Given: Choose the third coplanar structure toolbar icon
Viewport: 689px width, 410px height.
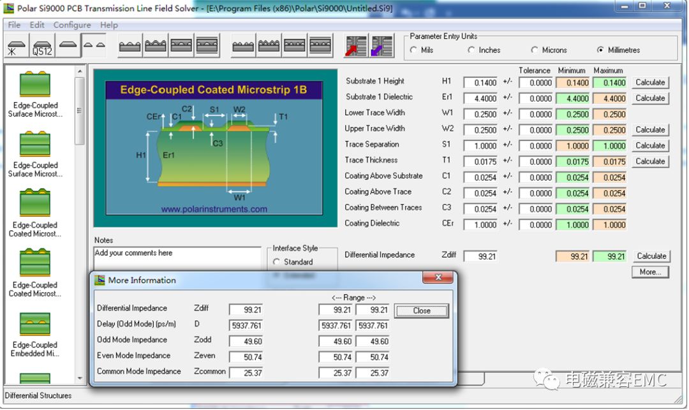Looking at the screenshot, I should click(181, 46).
